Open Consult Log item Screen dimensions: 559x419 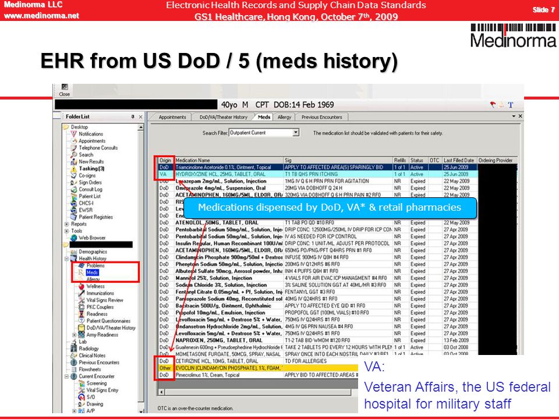pyautogui.click(x=91, y=189)
